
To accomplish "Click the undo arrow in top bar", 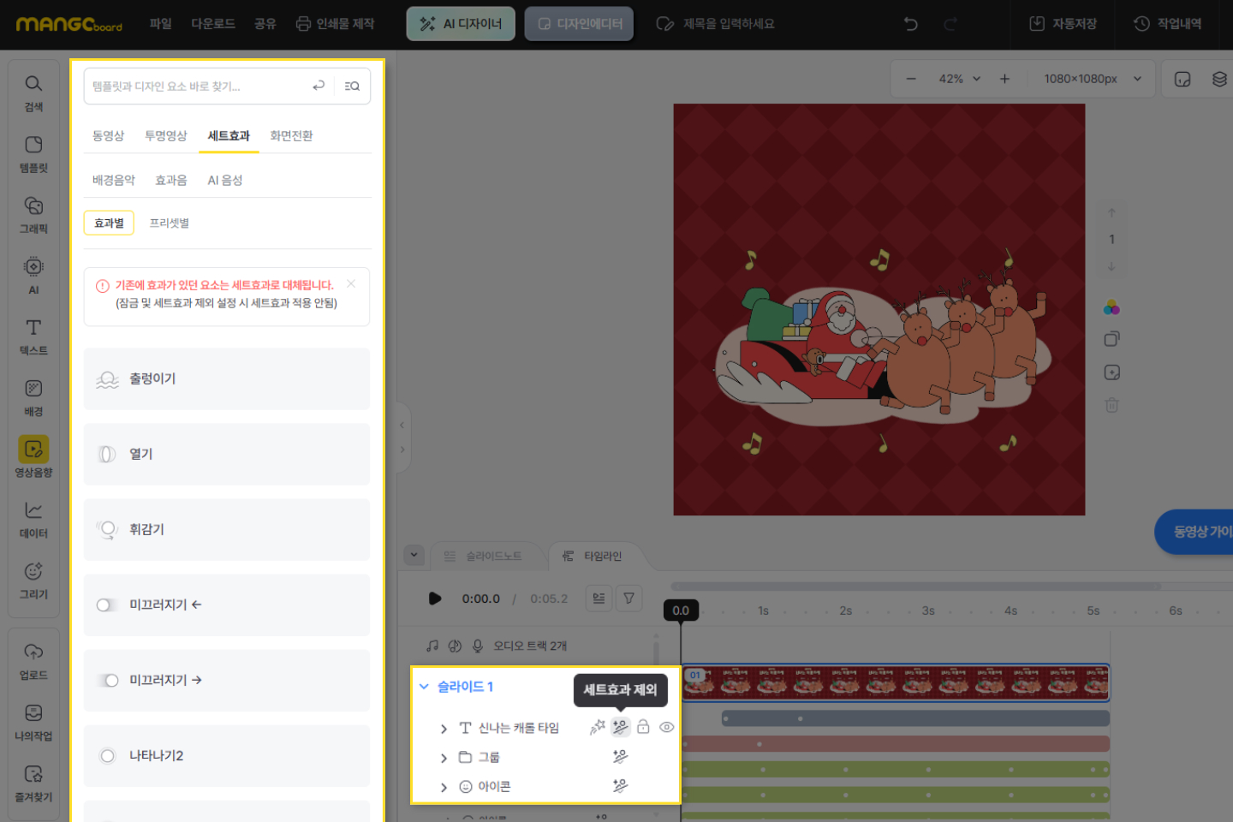I will (x=911, y=24).
